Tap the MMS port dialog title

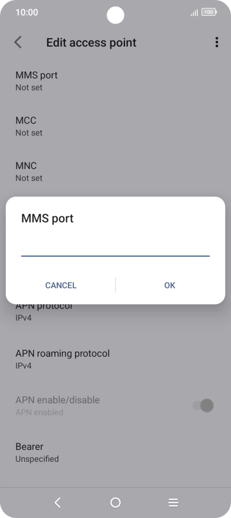[48, 219]
